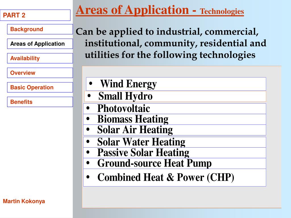The width and height of the screenshot is (291, 218).
Task: Click the Technologies subtitle text
Action: tap(222, 11)
